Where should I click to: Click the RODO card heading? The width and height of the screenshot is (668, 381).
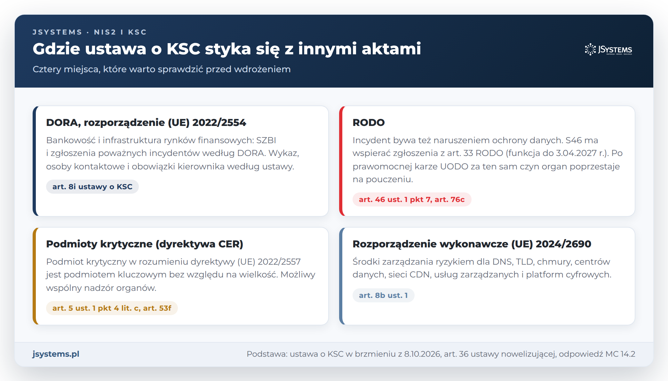tap(369, 122)
